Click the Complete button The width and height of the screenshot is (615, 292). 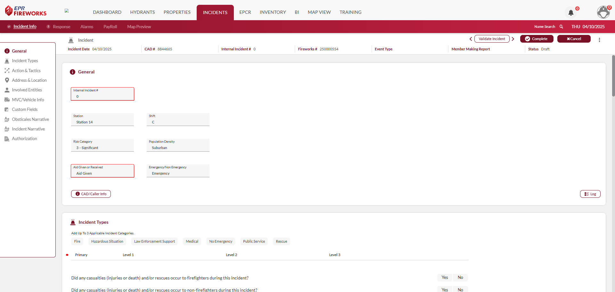pyautogui.click(x=537, y=39)
